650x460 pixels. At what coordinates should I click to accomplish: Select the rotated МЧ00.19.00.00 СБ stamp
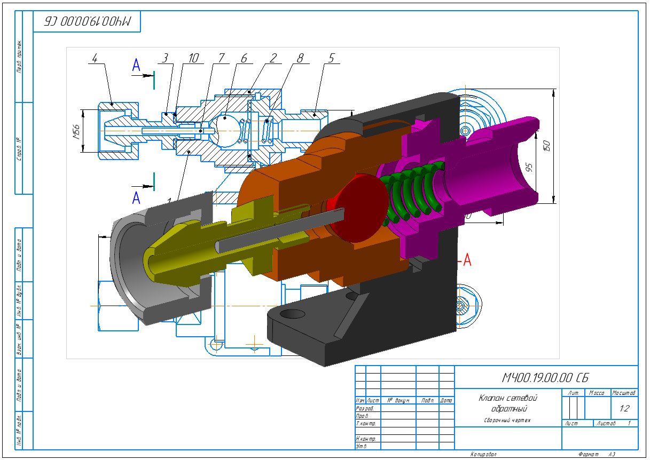(x=88, y=21)
